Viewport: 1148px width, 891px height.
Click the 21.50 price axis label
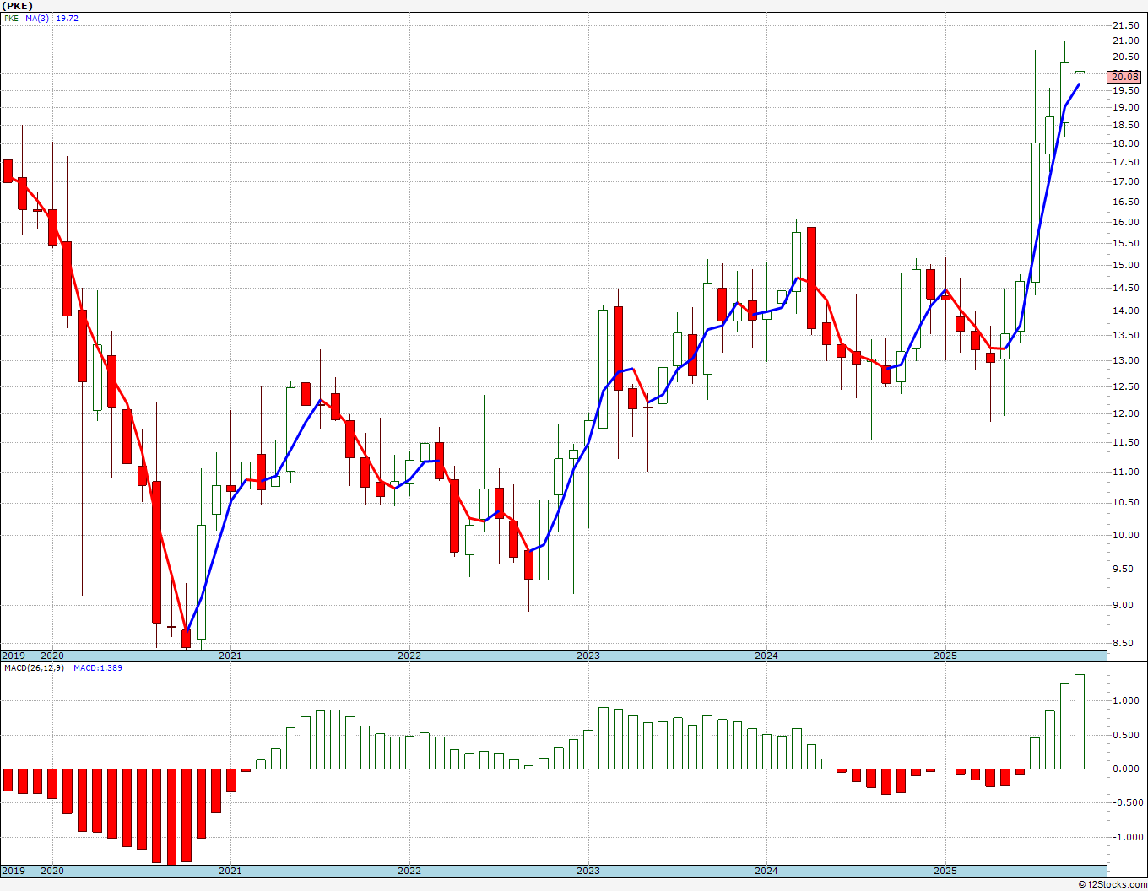pos(1126,26)
